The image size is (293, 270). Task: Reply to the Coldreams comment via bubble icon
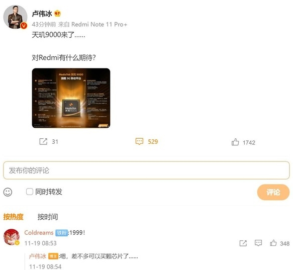(x=258, y=243)
